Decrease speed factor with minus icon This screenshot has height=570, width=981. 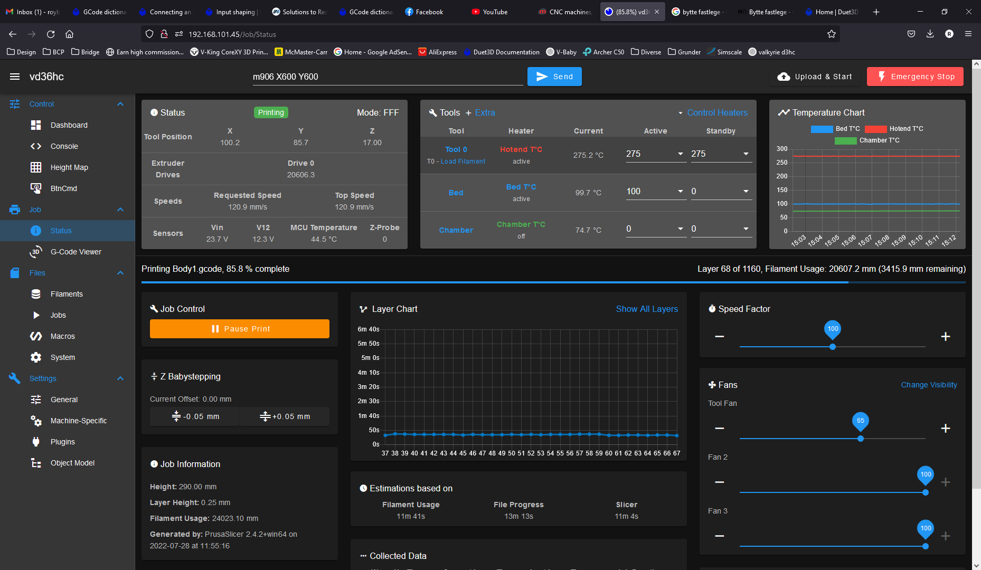coord(719,336)
